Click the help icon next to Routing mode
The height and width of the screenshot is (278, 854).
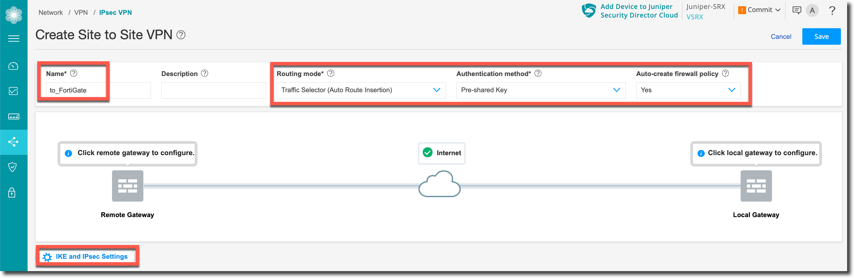click(x=331, y=73)
